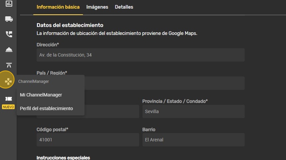Click the Dirección address input field
This screenshot has width=286, height=160.
tap(140, 55)
